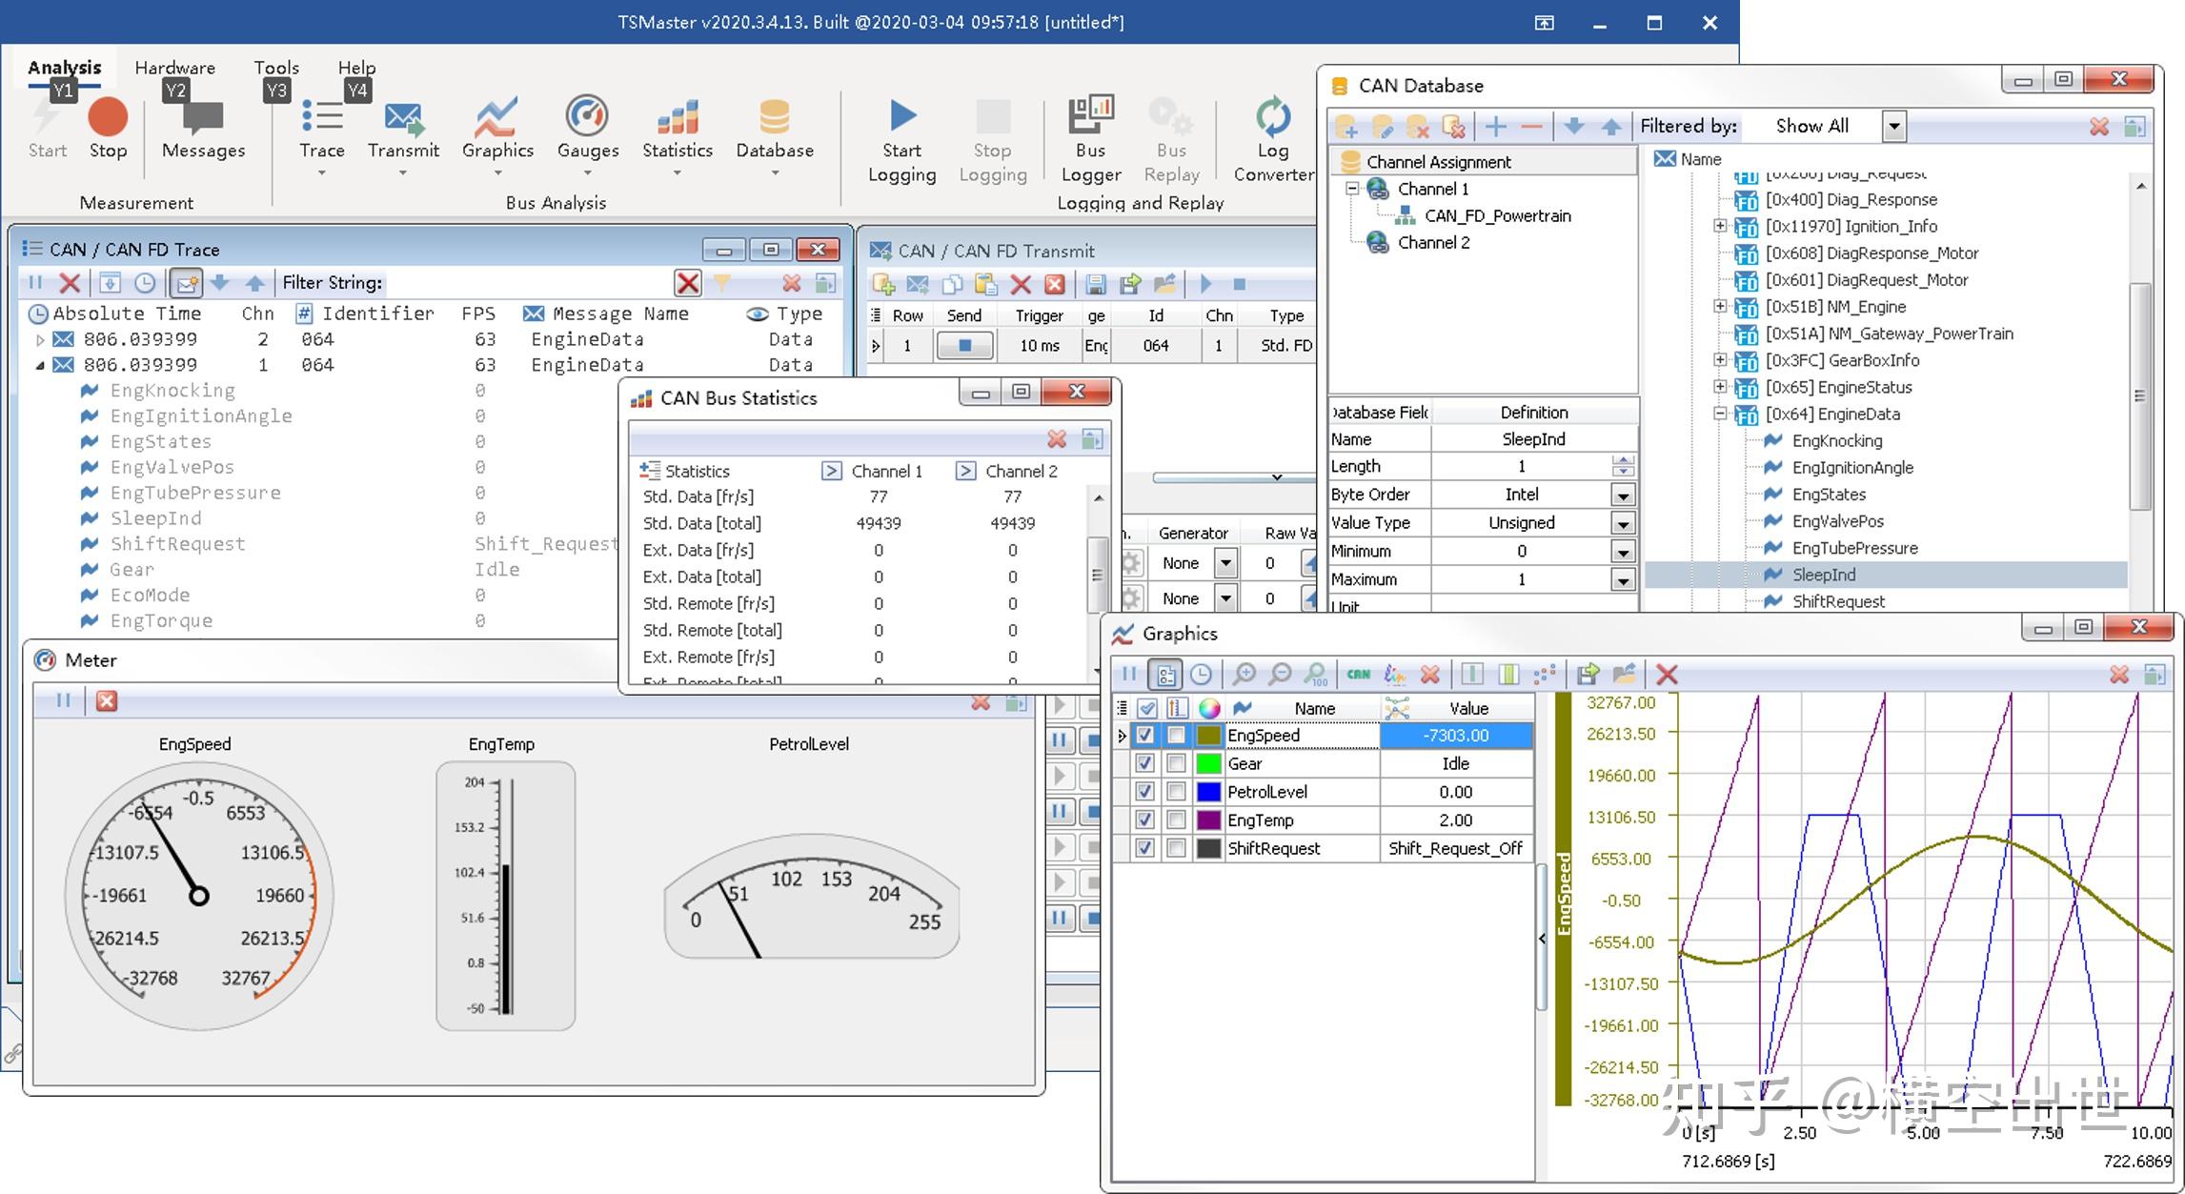Click the Start Logging icon
This screenshot has width=2185, height=1194.
click(x=901, y=116)
